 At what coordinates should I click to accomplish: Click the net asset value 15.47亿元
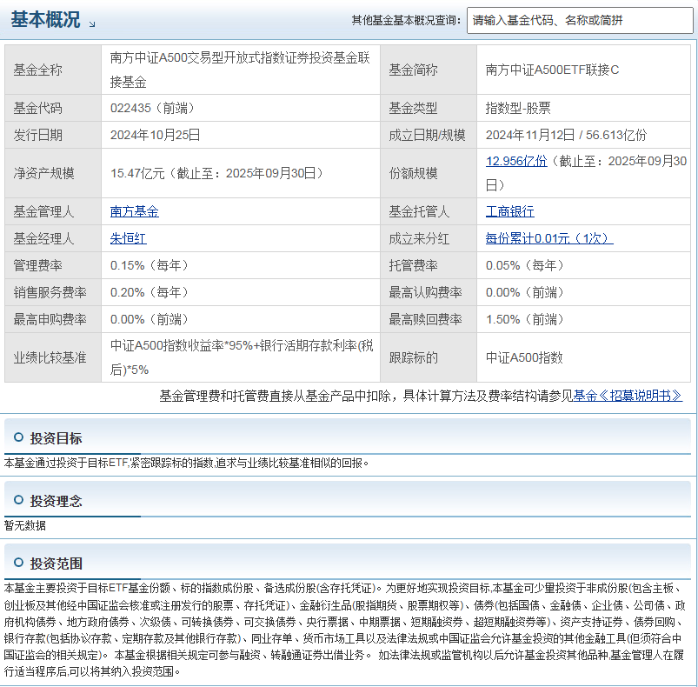(x=137, y=173)
